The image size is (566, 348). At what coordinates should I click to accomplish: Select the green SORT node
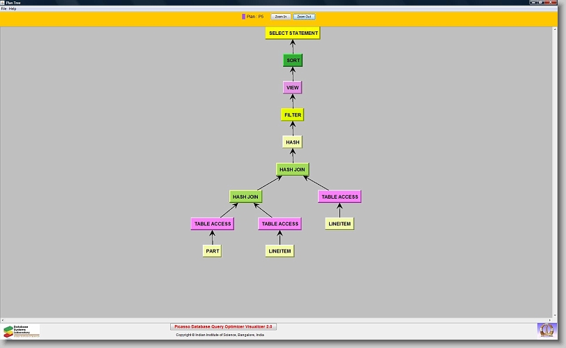[293, 61]
